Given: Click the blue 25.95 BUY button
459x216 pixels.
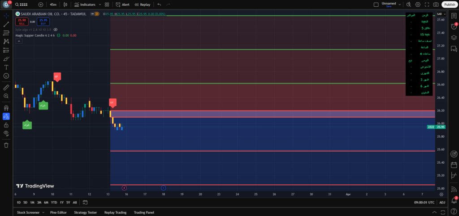Looking at the screenshot, I should pos(43,21).
